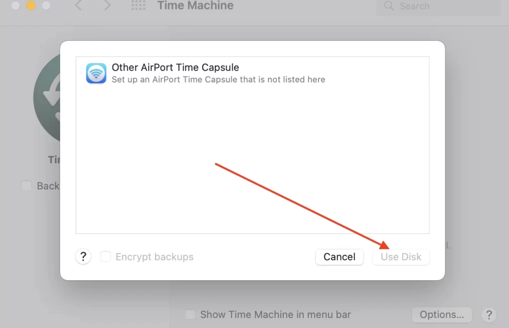
Task: Toggle Show Time Machine in menu bar
Action: tap(190, 315)
